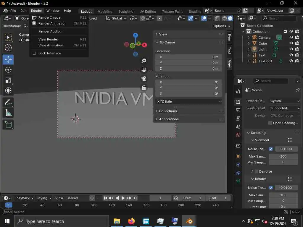Viewport: 303px width, 227px height.
Task: Select the Measure tool
Action: point(8,113)
